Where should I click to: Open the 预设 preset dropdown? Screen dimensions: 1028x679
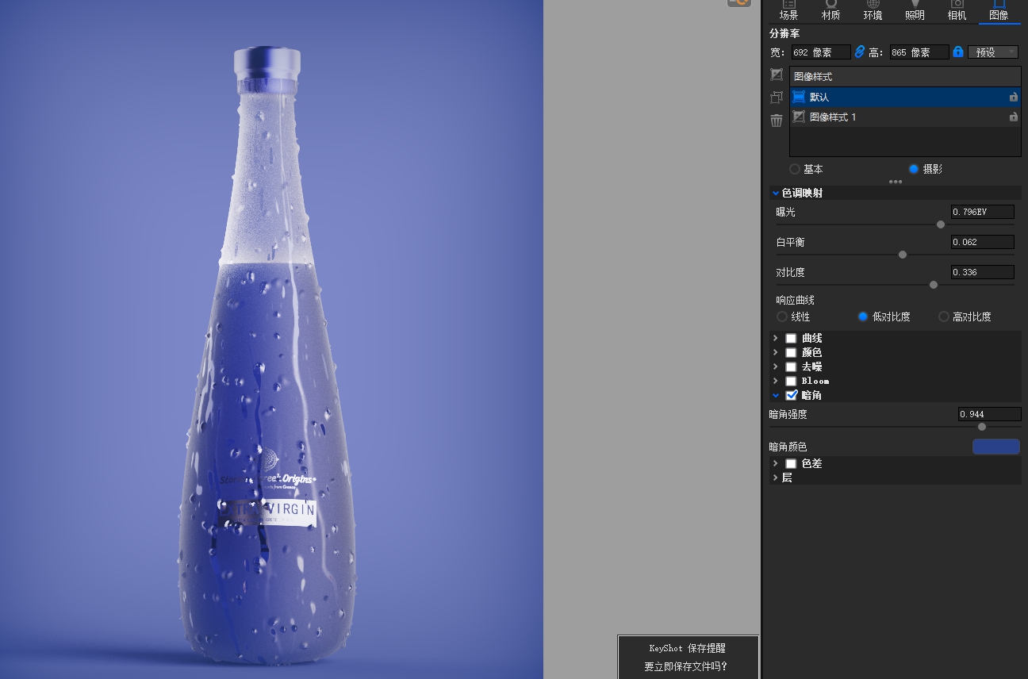coord(992,52)
